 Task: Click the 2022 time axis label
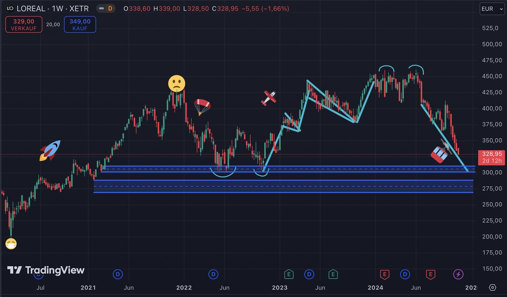pyautogui.click(x=184, y=287)
